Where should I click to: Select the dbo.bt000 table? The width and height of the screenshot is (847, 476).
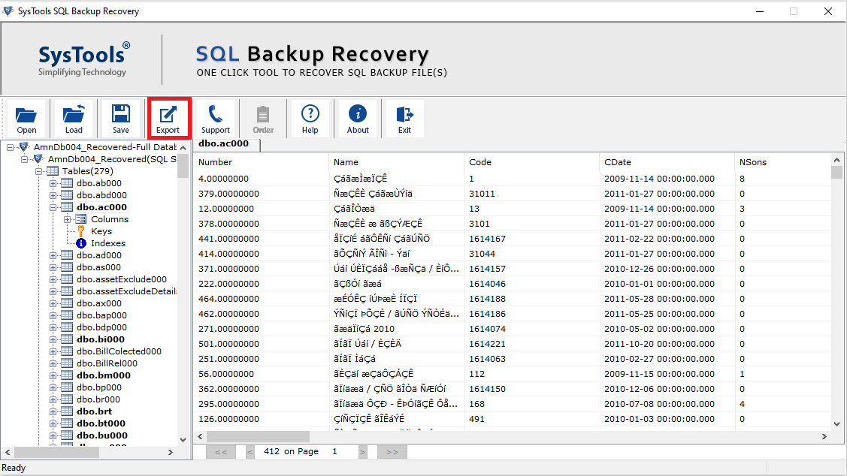click(x=101, y=423)
